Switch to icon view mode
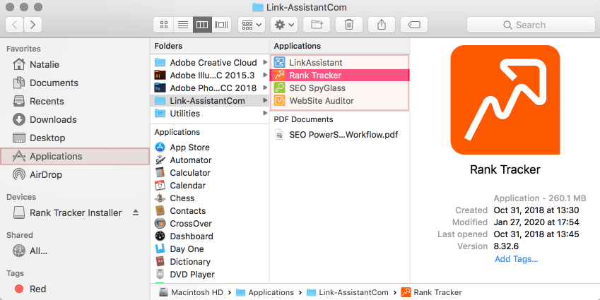Image resolution: width=600 pixels, height=300 pixels. 164,25
